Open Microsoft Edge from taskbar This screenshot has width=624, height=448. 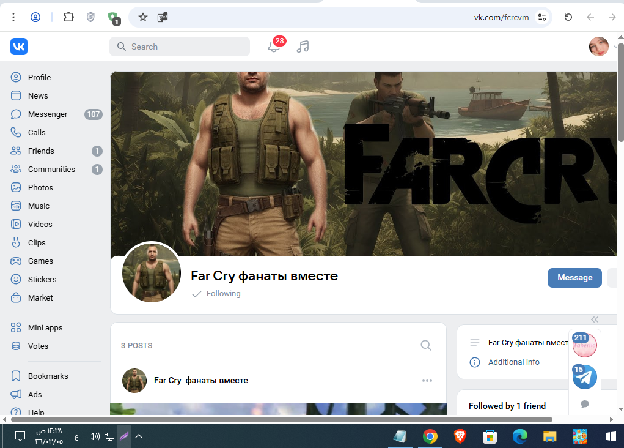519,436
